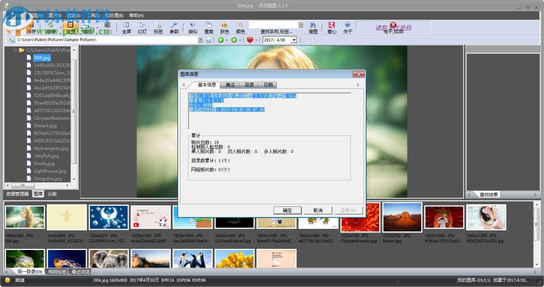Click the 004.jpg girl thumbnail

tap(25, 217)
